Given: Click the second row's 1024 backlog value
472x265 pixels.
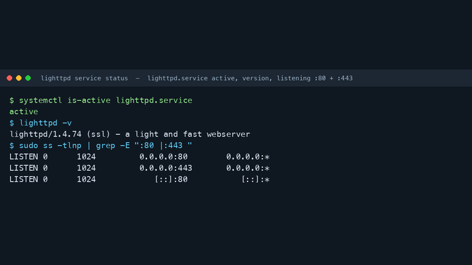Looking at the screenshot, I should pyautogui.click(x=87, y=168).
